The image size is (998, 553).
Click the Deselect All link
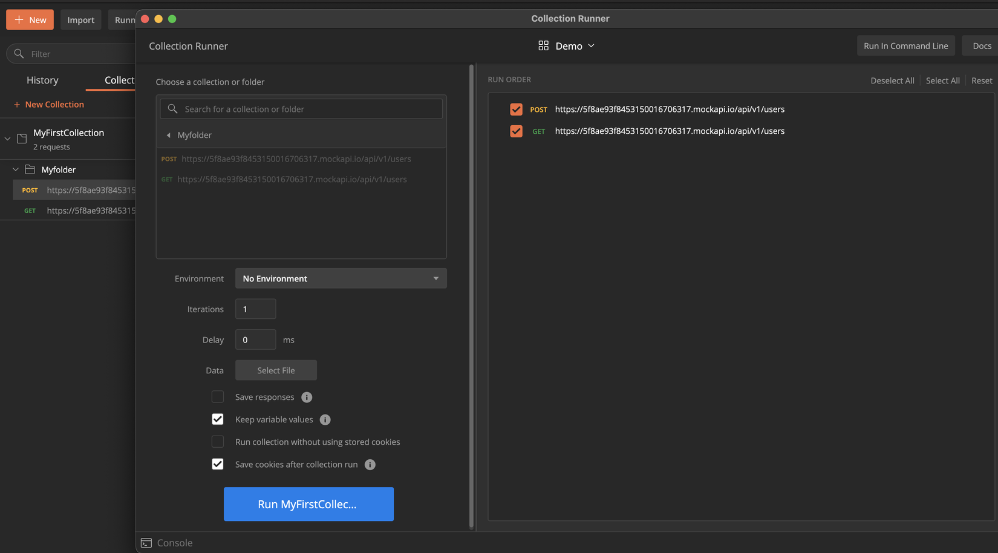point(892,80)
